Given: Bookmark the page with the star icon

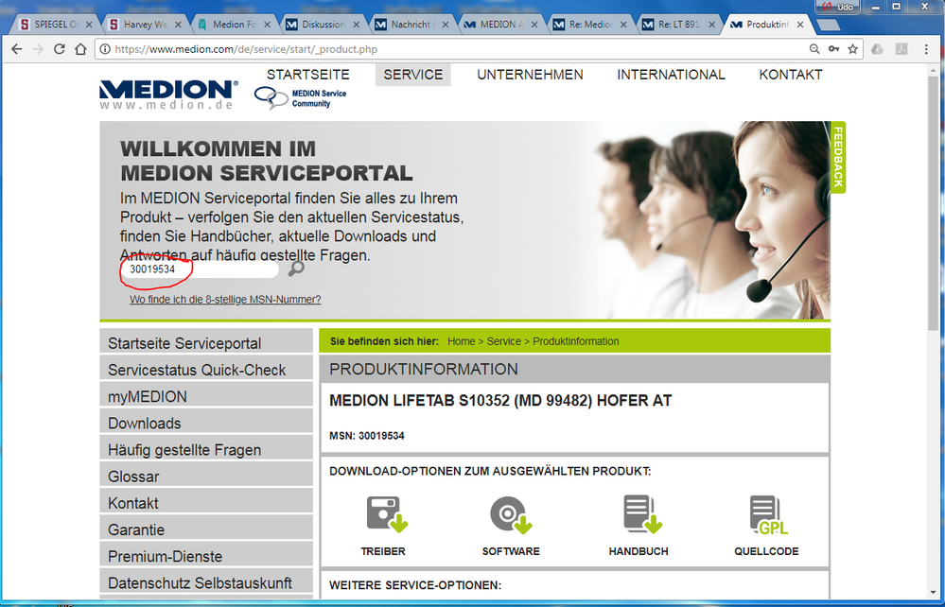Looking at the screenshot, I should pos(852,49).
